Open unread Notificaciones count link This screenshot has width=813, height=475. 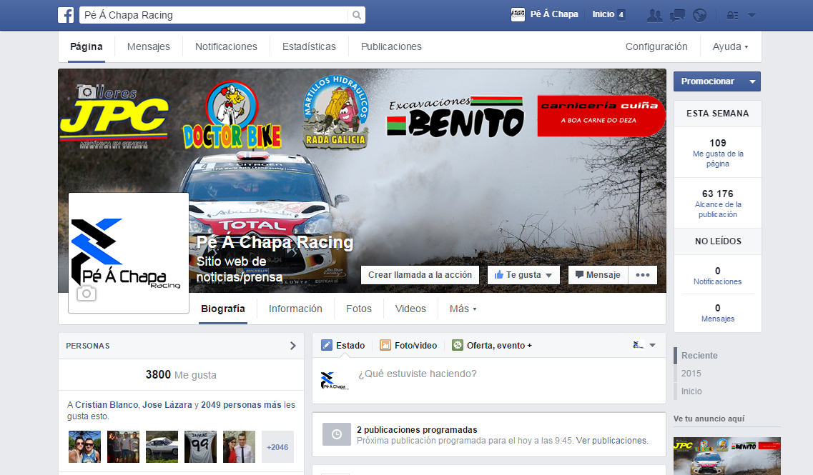pyautogui.click(x=718, y=276)
